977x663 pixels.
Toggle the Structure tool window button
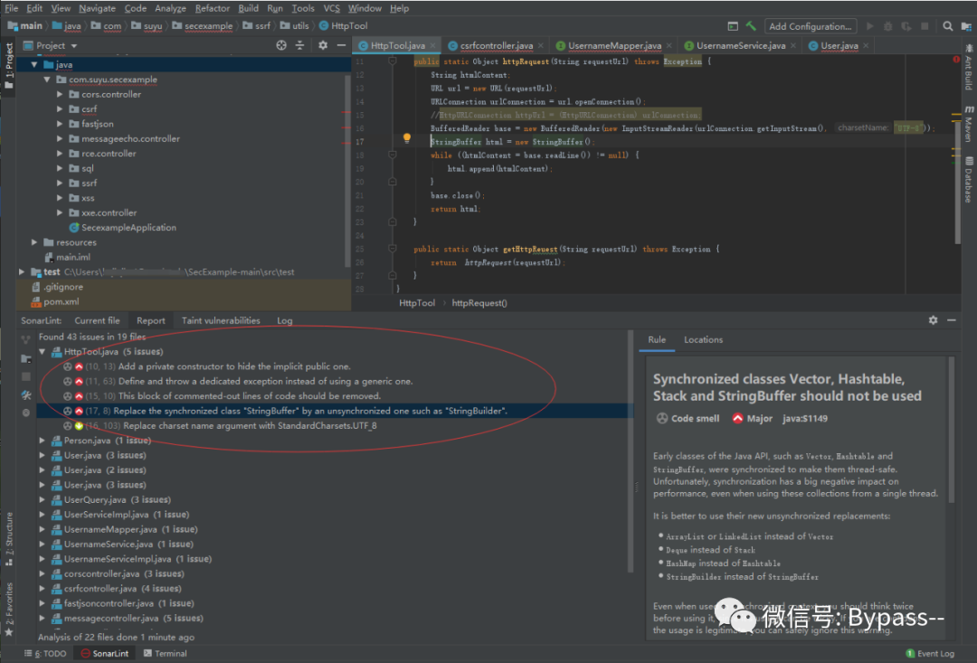click(x=9, y=538)
